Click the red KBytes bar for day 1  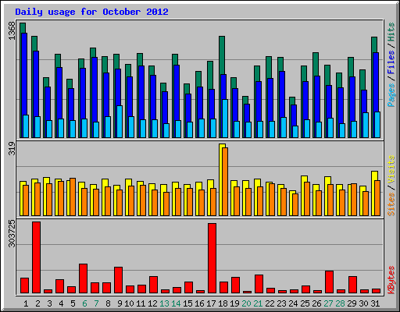pyautogui.click(x=25, y=285)
